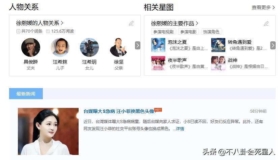The width and height of the screenshot is (280, 160).
Task: Open 徐坚 father avatar
Action: pyautogui.click(x=118, y=47)
